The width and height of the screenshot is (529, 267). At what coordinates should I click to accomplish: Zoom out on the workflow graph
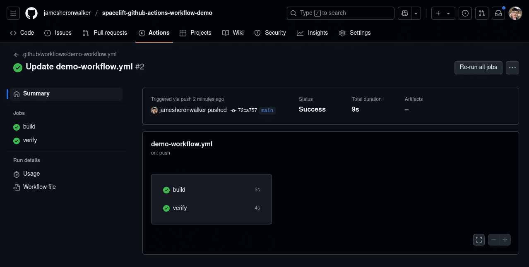tap(493, 240)
